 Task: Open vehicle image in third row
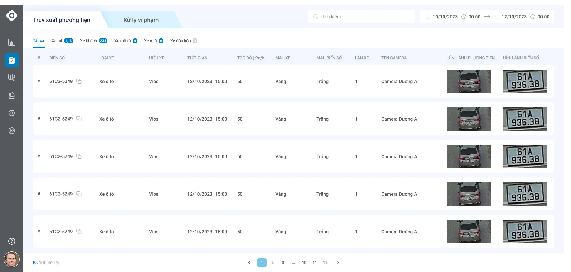click(x=469, y=156)
